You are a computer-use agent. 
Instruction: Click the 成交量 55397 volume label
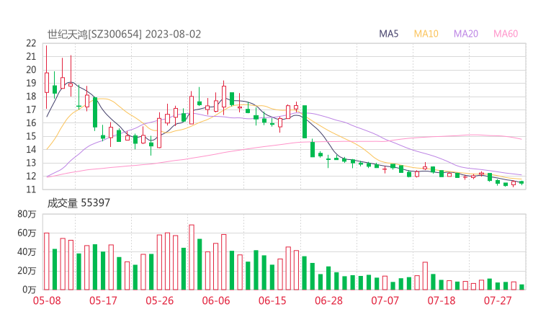coord(79,203)
